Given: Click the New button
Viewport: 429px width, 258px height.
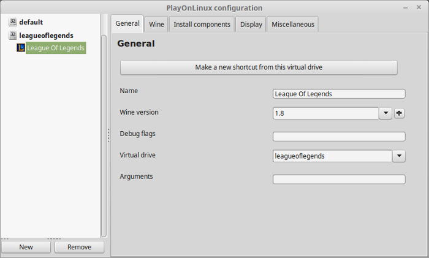Looking at the screenshot, I should tap(26, 247).
